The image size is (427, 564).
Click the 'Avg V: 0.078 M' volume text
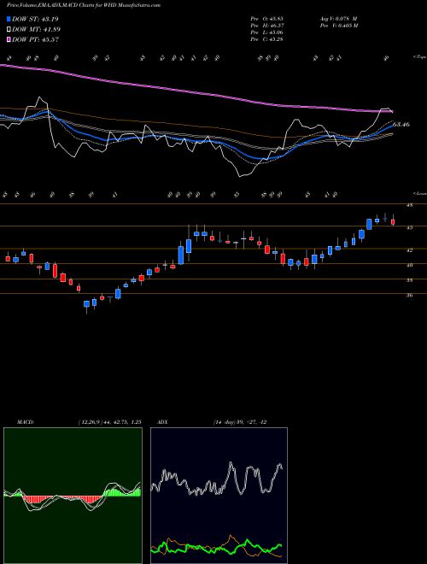tap(338, 19)
